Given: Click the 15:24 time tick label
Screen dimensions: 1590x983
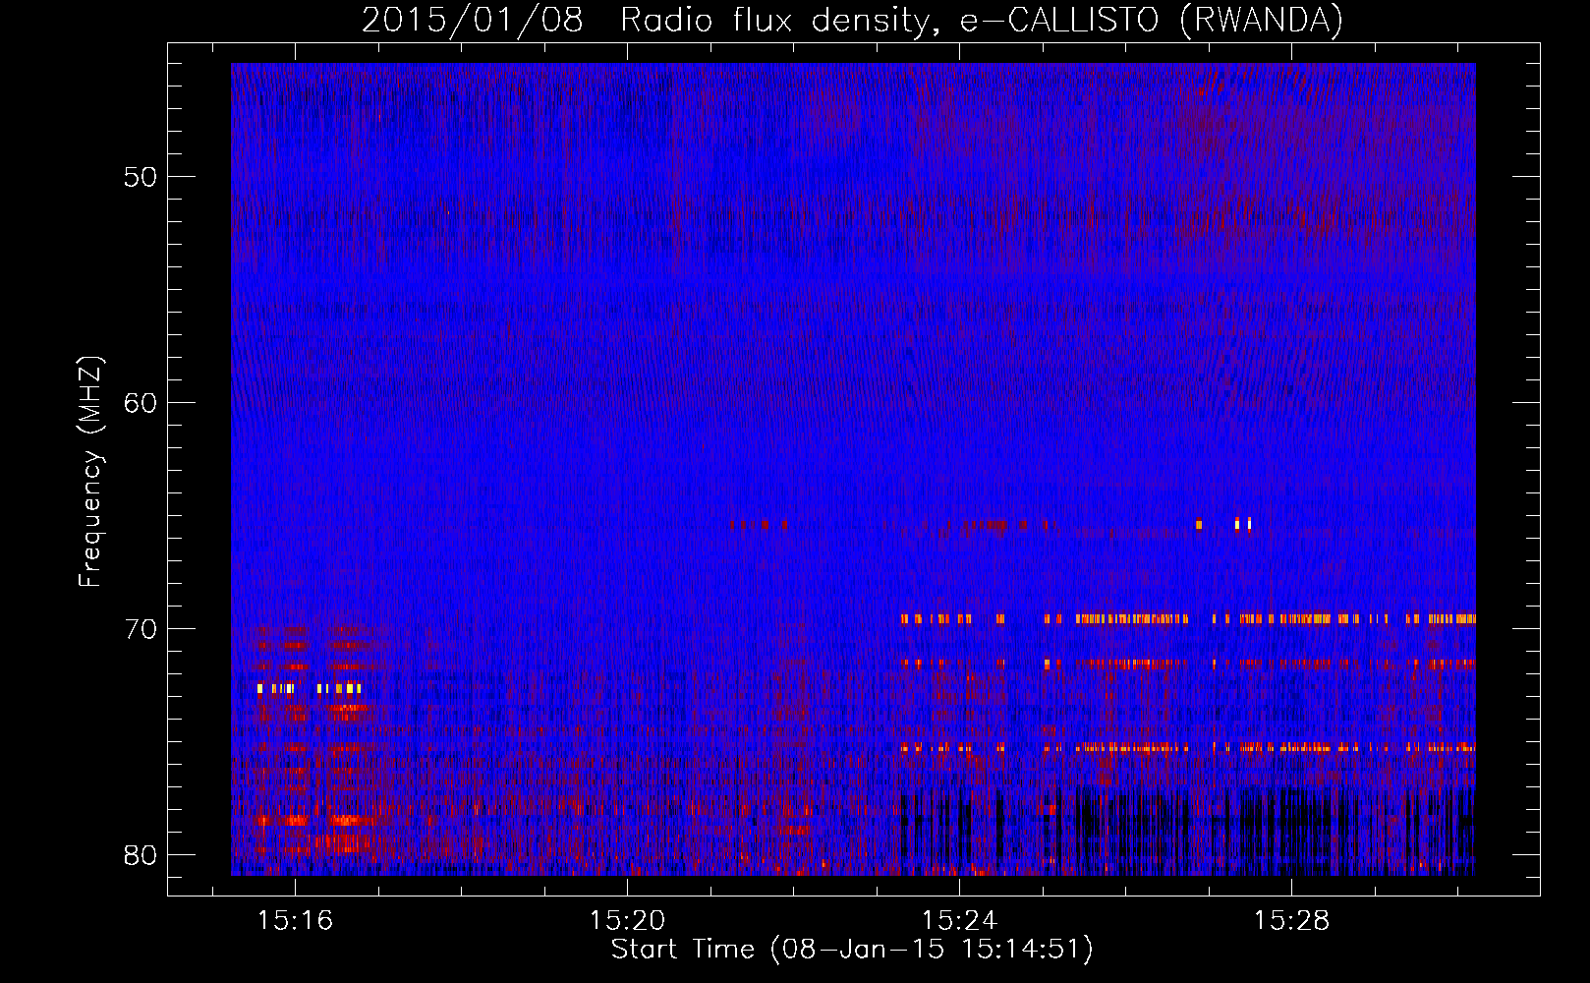Looking at the screenshot, I should point(959,920).
